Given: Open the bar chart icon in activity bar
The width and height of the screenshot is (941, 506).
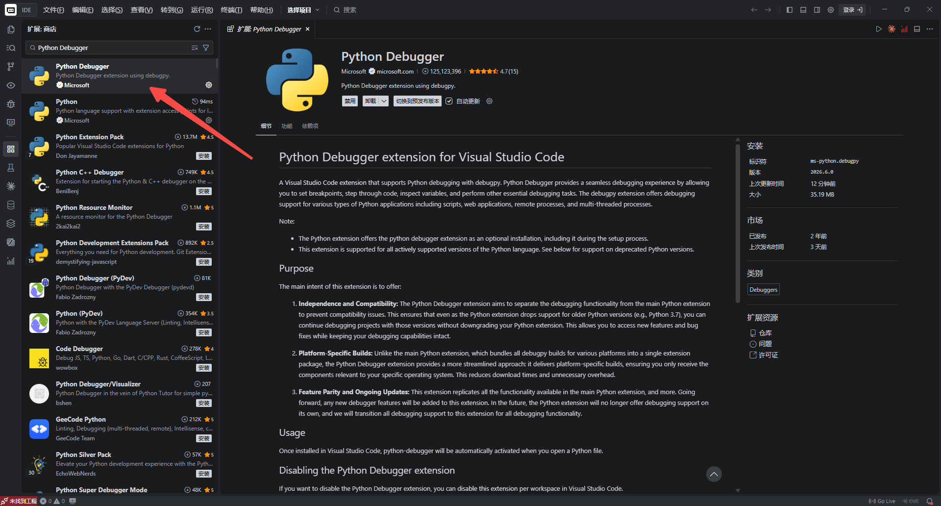Looking at the screenshot, I should (11, 261).
